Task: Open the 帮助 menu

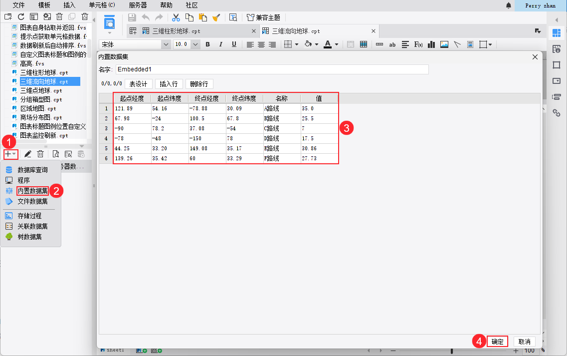Action: click(167, 5)
